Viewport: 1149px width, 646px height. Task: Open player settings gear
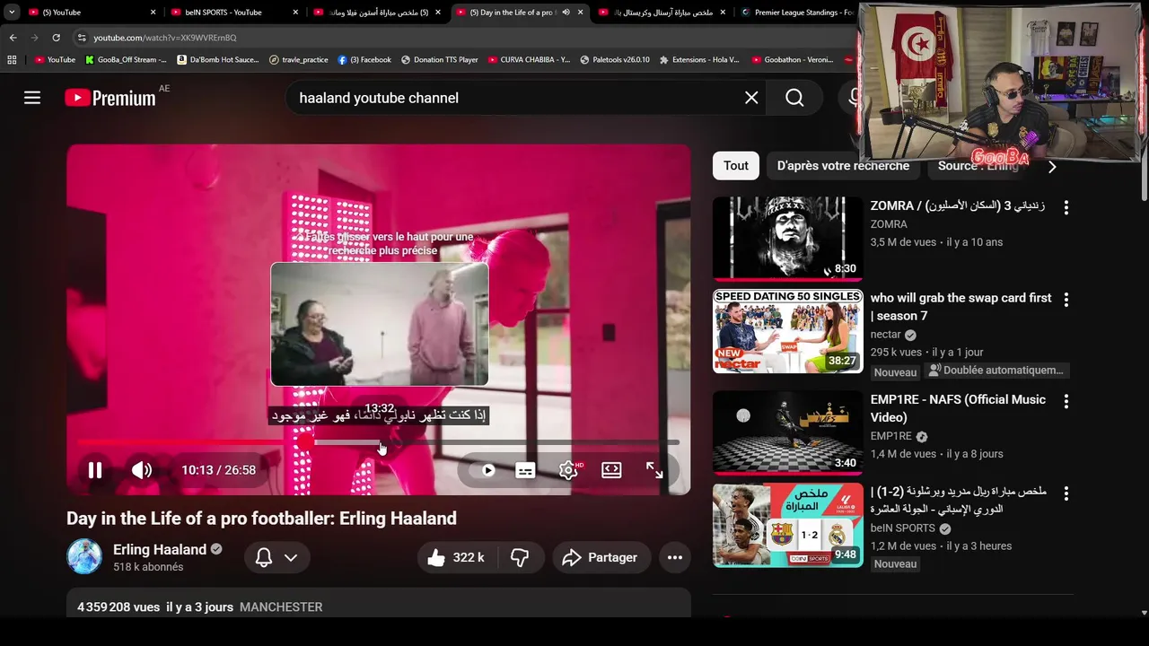coord(568,470)
